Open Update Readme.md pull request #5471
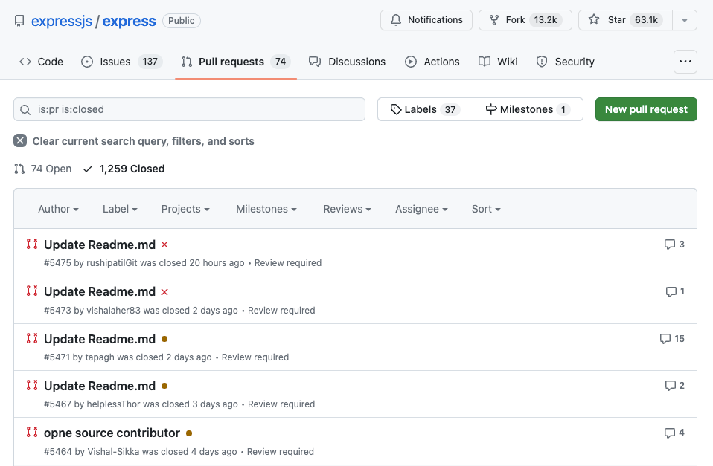 (x=100, y=339)
